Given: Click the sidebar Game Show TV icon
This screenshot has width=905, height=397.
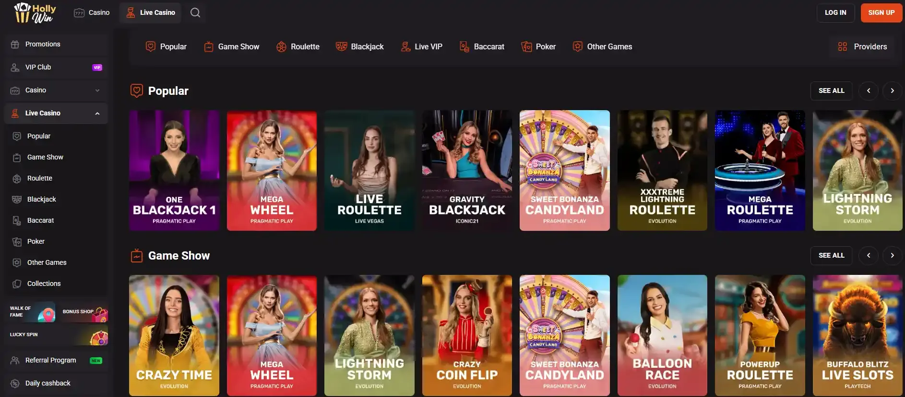Looking at the screenshot, I should click(17, 157).
